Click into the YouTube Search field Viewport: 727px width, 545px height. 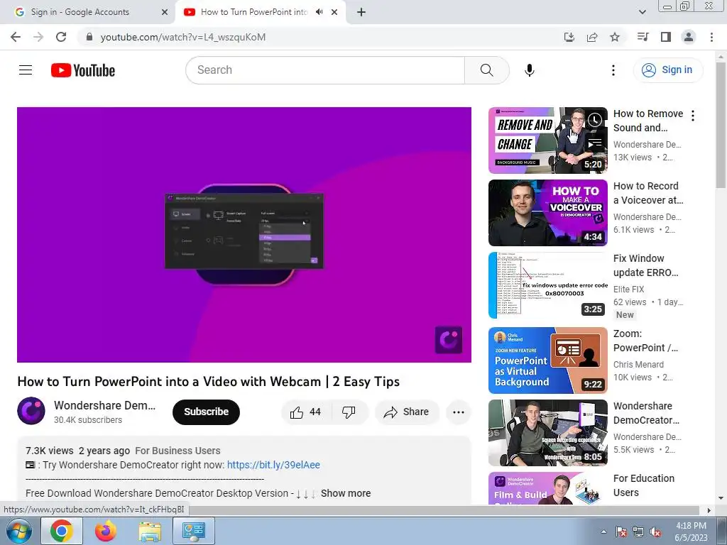tap(325, 70)
